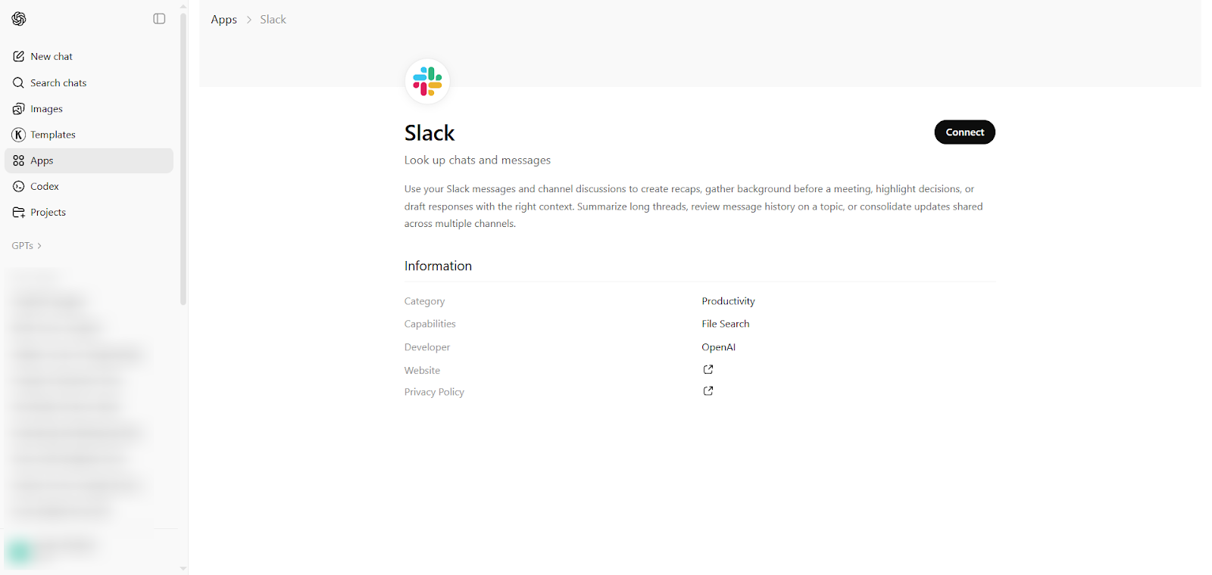Open the Projects folder icon
The height and width of the screenshot is (575, 1212).
click(19, 212)
